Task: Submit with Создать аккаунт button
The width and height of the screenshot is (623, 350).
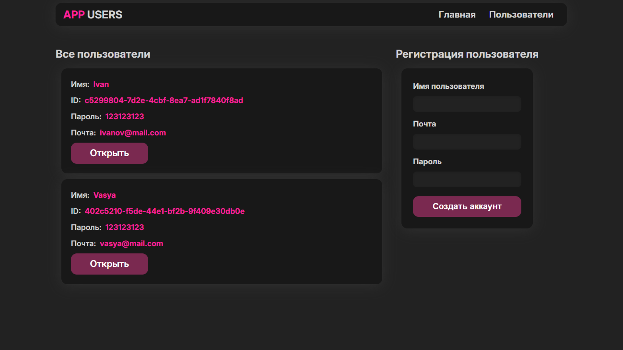Action: (x=467, y=206)
